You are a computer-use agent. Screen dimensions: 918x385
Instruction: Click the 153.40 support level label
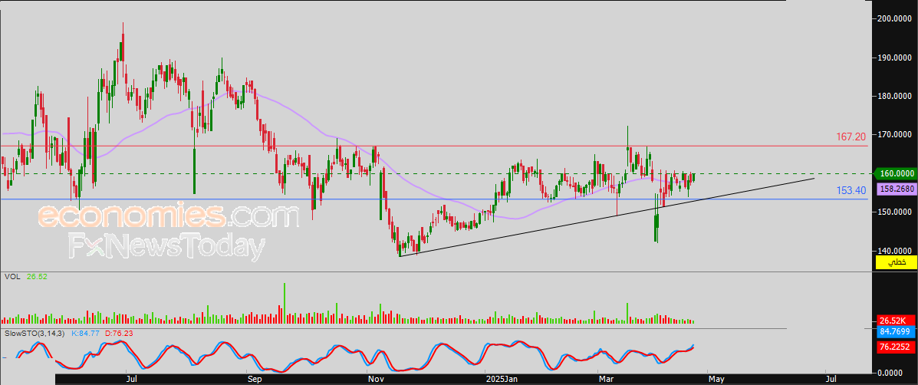coord(851,190)
